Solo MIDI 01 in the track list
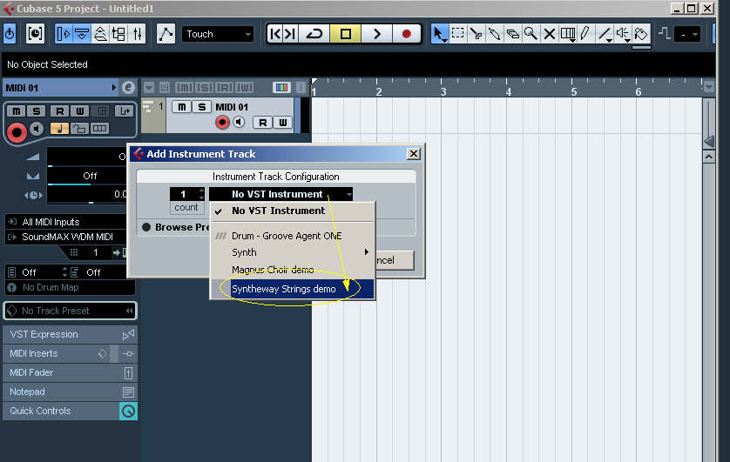730x462 pixels. (x=201, y=107)
